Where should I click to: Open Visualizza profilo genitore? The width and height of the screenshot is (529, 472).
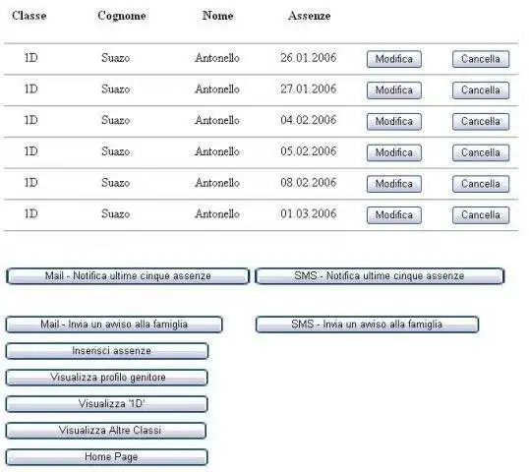[106, 378]
